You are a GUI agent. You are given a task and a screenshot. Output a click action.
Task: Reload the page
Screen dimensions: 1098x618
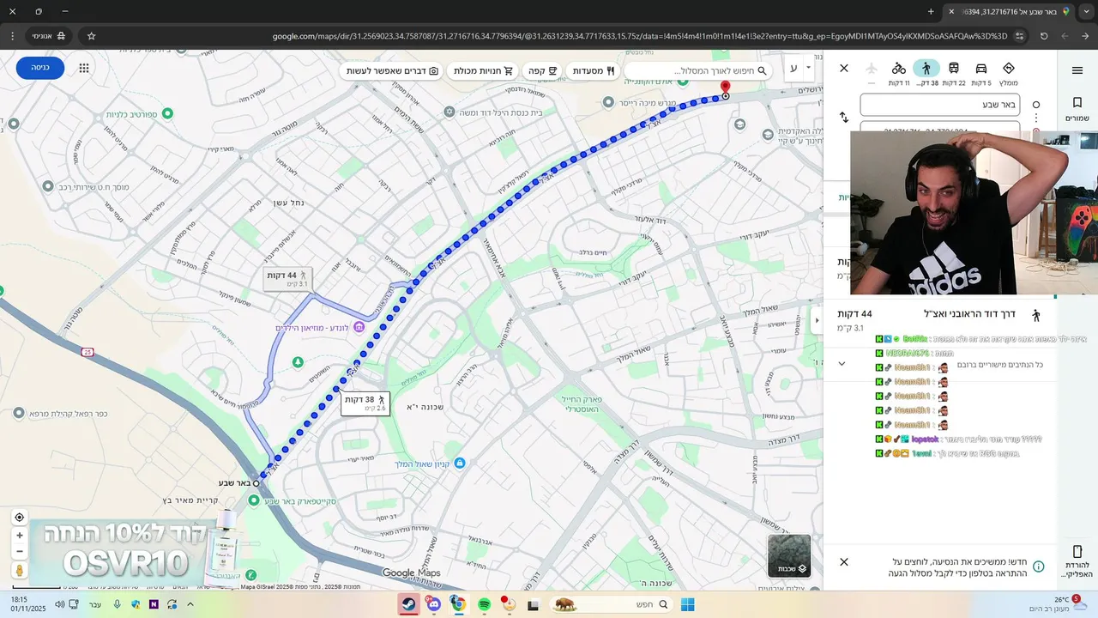pos(1044,36)
